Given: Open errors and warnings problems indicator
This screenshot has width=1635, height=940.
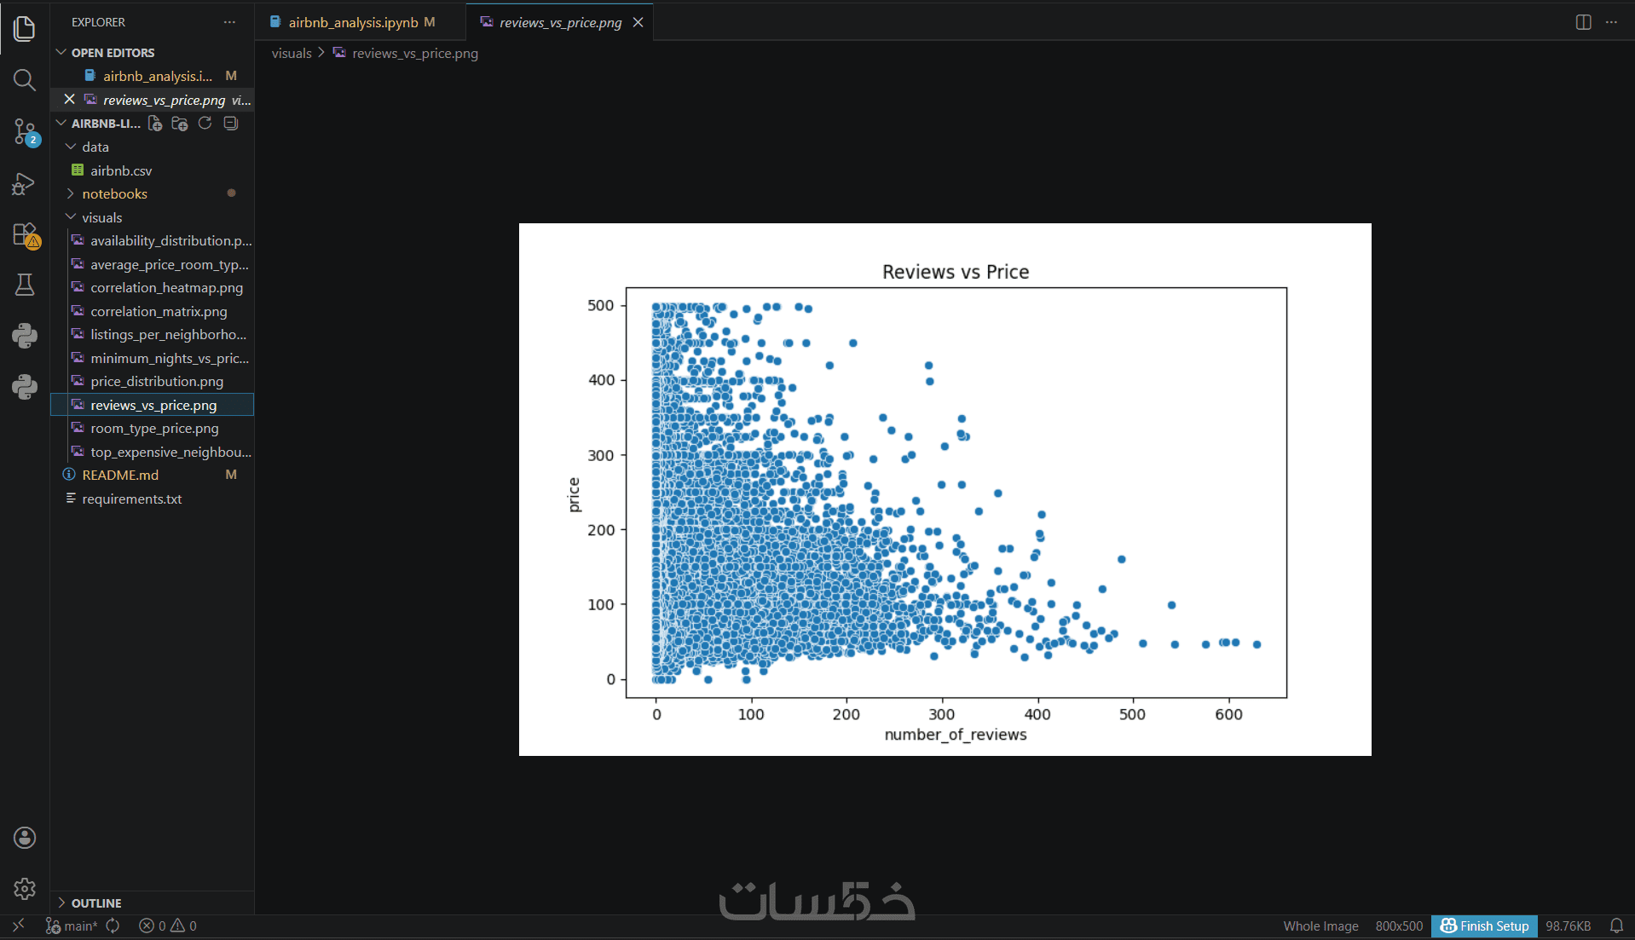Looking at the screenshot, I should [168, 926].
